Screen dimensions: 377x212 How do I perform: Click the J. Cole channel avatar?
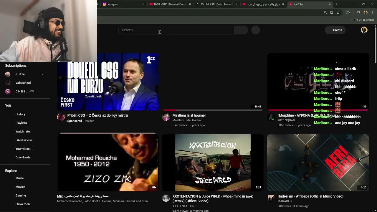click(8, 74)
